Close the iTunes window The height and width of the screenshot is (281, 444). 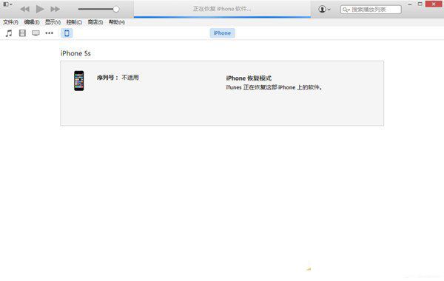(x=434, y=4)
